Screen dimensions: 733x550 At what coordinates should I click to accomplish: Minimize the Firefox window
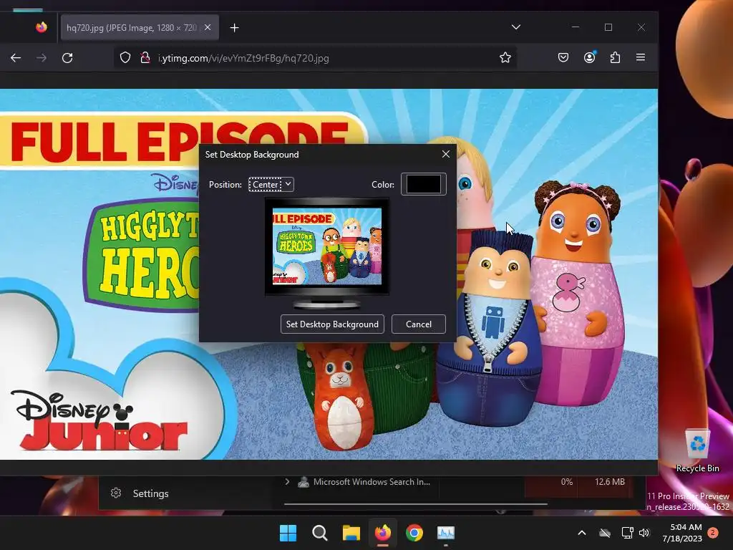tap(576, 27)
